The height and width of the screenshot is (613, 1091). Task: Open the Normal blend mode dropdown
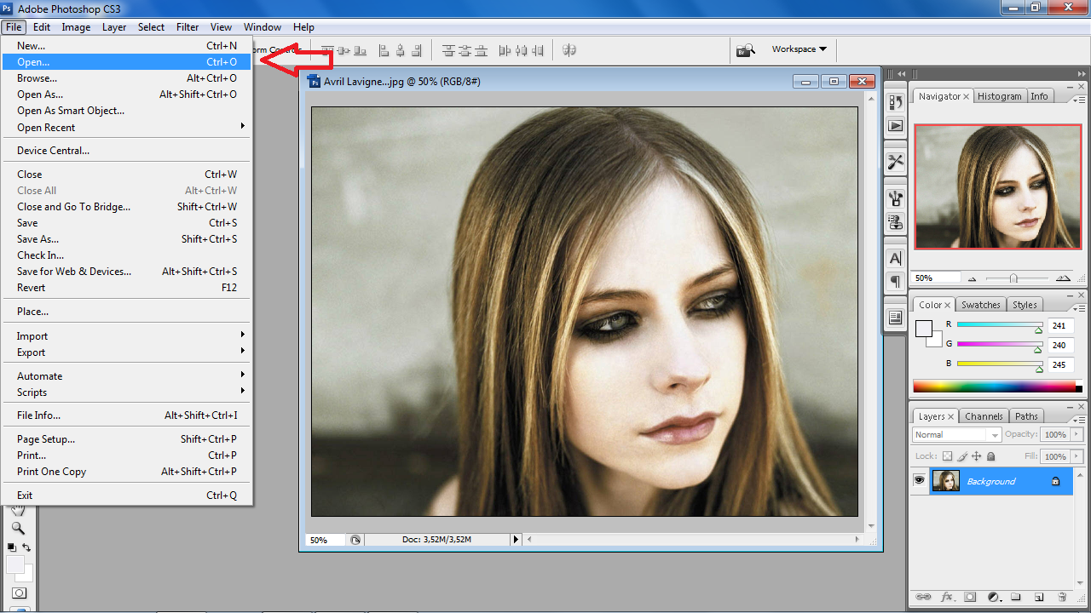(956, 435)
